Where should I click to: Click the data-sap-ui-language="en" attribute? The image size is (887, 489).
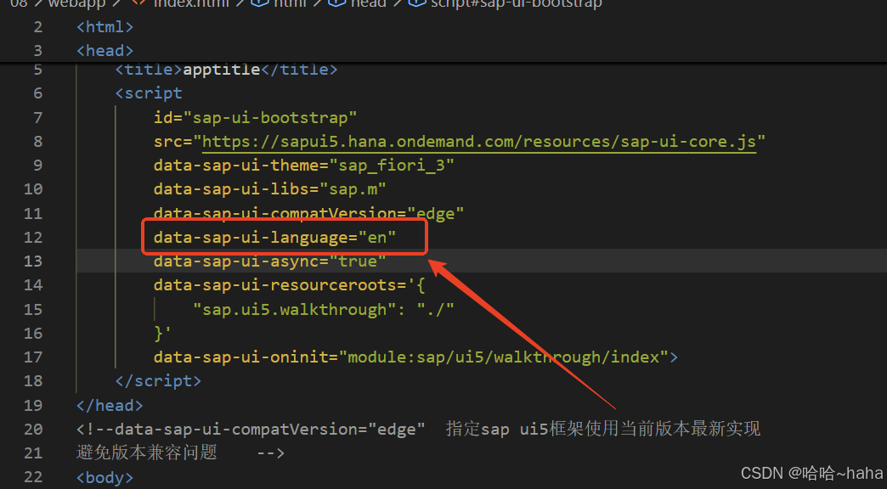pos(275,238)
